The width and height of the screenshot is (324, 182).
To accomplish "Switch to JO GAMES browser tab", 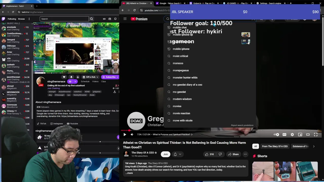I will [x=237, y=3].
